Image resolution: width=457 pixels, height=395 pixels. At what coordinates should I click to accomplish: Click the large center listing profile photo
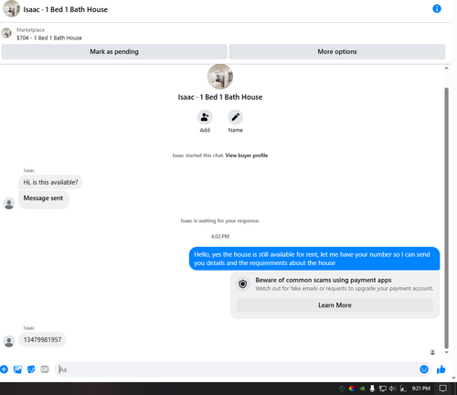click(220, 77)
